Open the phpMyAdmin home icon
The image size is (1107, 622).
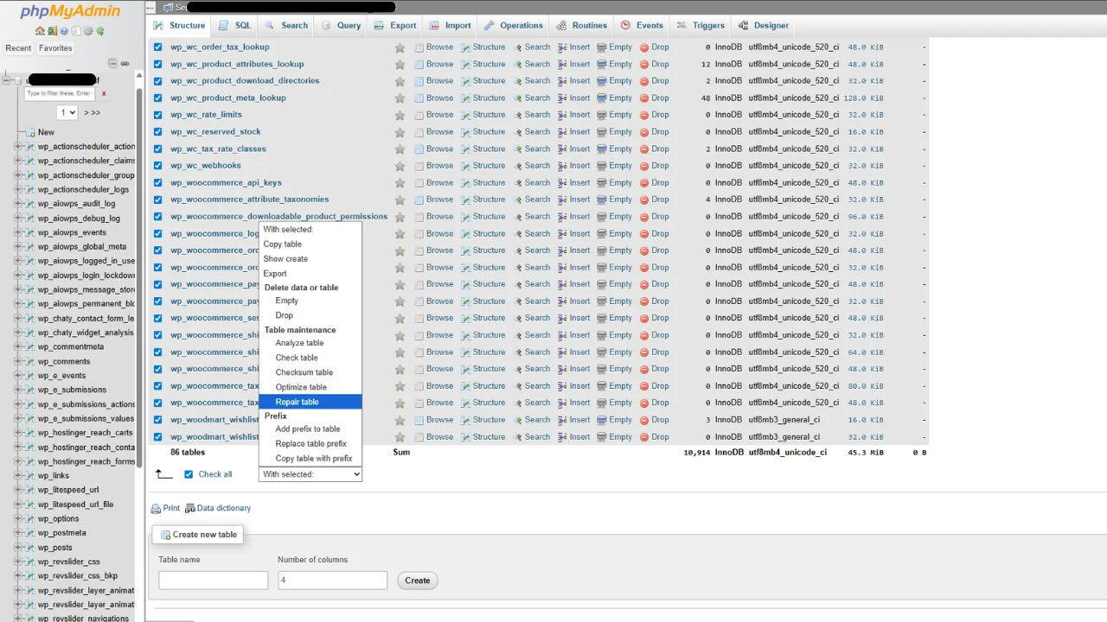pyautogui.click(x=40, y=31)
